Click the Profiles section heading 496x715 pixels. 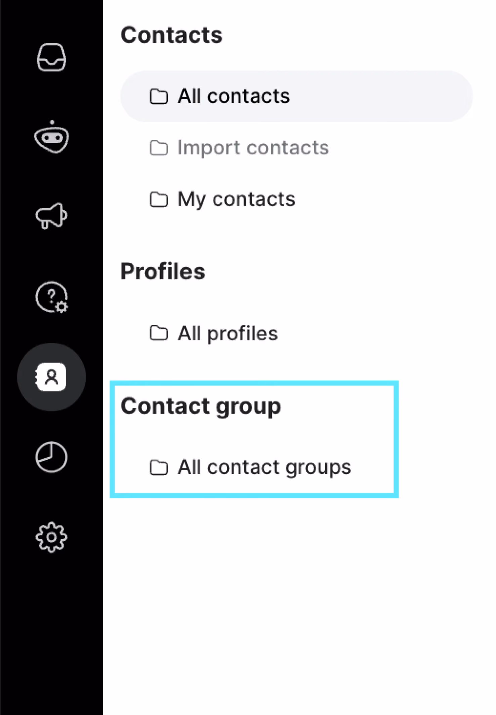(163, 271)
